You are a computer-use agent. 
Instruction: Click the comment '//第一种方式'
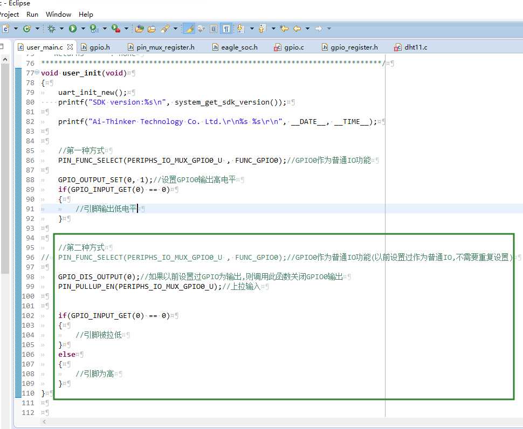(81, 151)
